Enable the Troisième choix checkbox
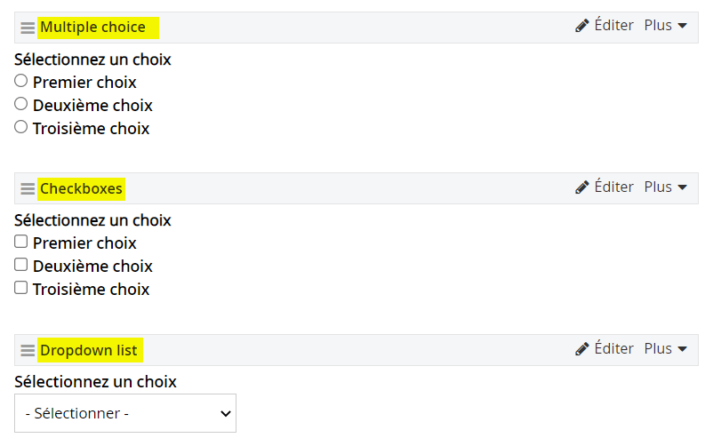 pyautogui.click(x=21, y=288)
